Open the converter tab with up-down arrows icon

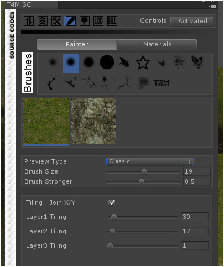29,21
